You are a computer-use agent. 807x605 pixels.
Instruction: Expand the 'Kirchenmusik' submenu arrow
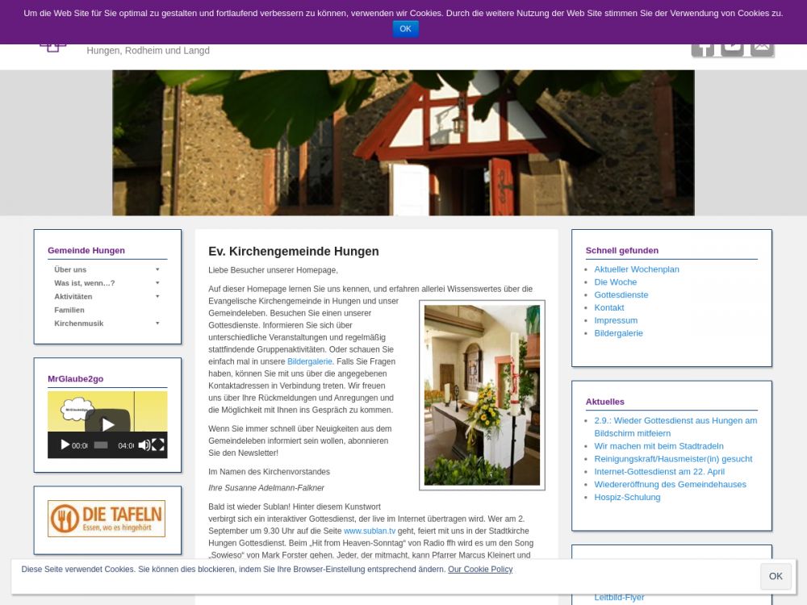[157, 323]
